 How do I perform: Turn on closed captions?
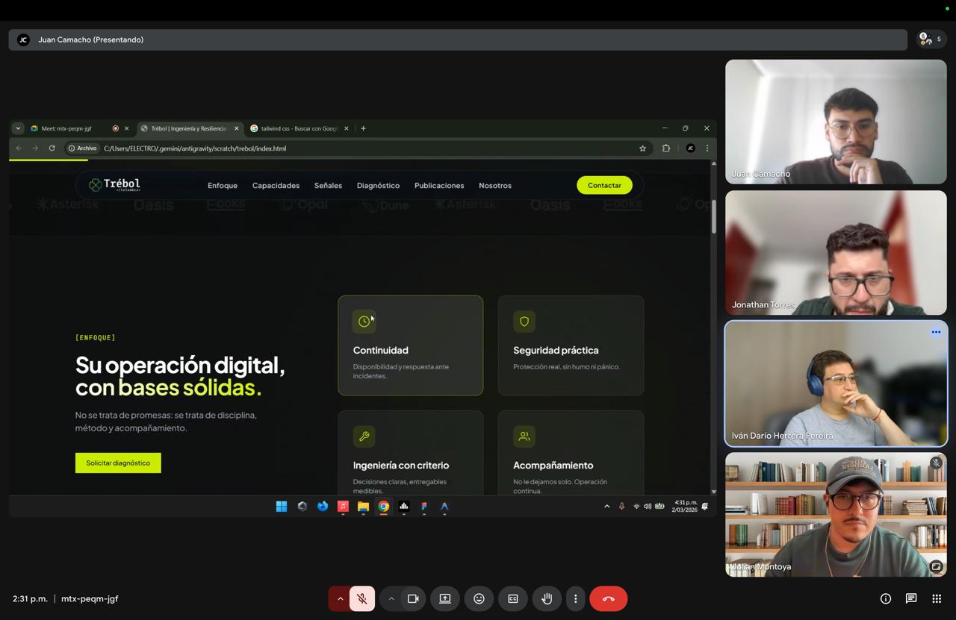click(513, 598)
